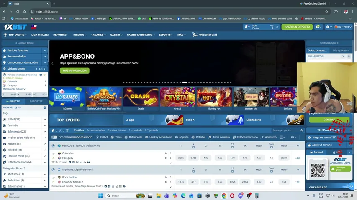Open bet slip settings gear icon

[349, 57]
